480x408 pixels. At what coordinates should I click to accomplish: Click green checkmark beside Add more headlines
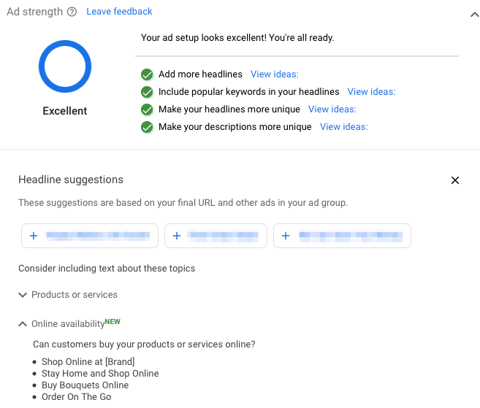147,74
